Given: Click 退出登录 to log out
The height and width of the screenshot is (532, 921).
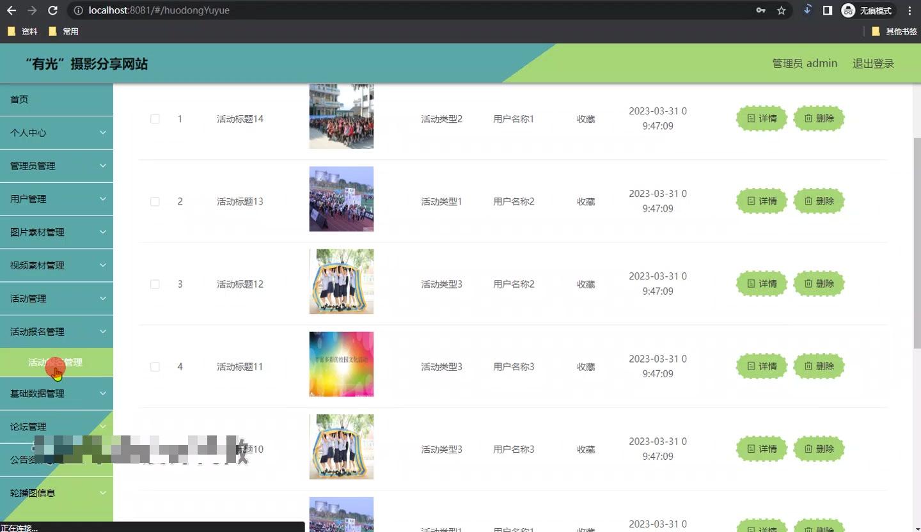Looking at the screenshot, I should pos(873,63).
